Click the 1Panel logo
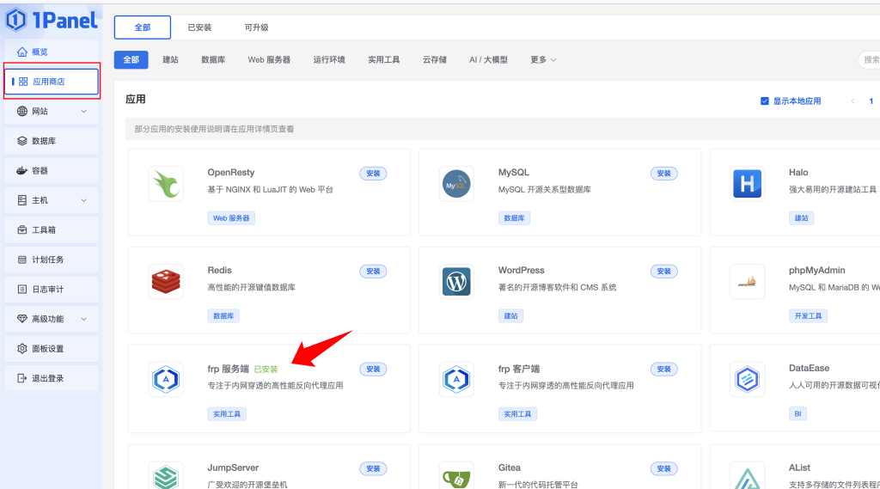The height and width of the screenshot is (489, 880). coord(52,19)
